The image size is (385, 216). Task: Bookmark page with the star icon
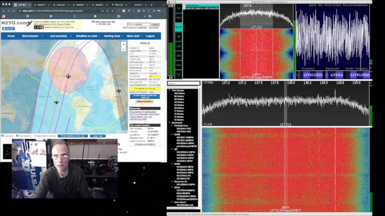[112, 11]
